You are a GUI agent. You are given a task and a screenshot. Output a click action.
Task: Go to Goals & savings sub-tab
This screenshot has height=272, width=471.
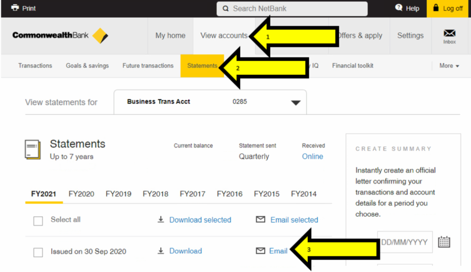(87, 66)
